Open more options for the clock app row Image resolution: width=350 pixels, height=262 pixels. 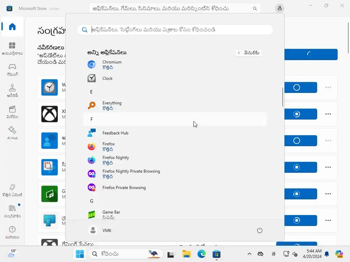click(328, 87)
